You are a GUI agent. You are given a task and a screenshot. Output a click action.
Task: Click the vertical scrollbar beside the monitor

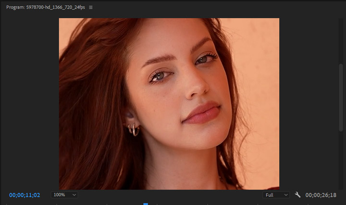click(x=341, y=97)
